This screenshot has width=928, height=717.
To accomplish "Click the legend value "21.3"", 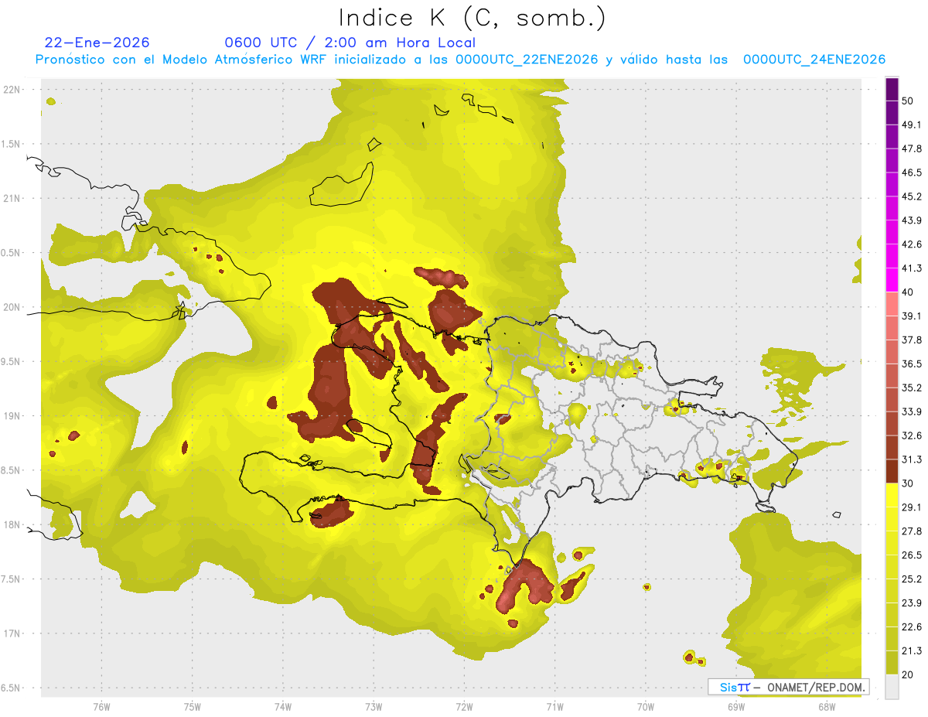I will pyautogui.click(x=912, y=651).
